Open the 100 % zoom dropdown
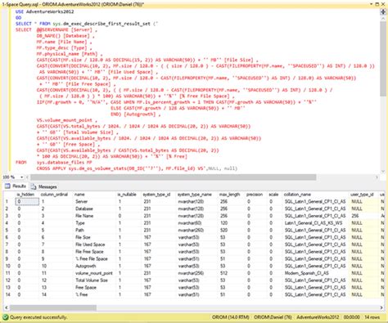 coord(21,177)
